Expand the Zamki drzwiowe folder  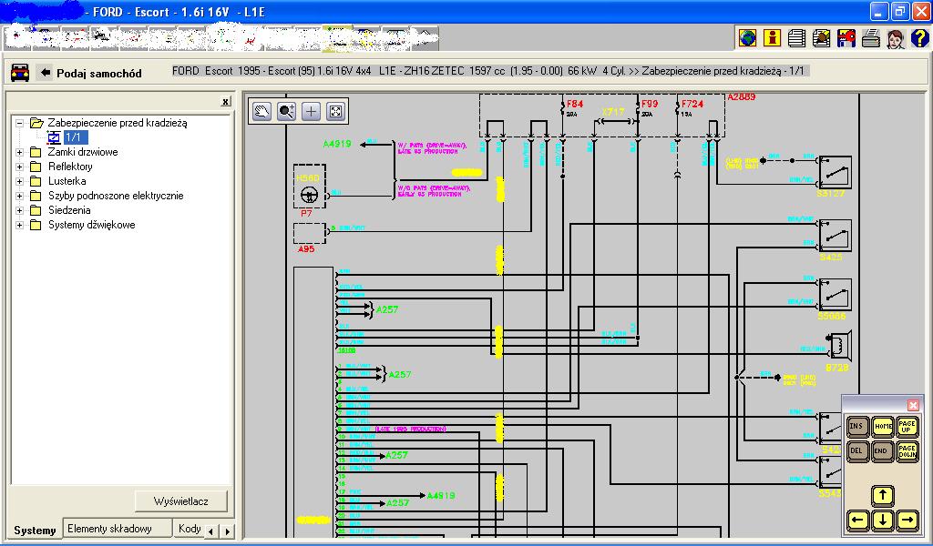coord(20,152)
